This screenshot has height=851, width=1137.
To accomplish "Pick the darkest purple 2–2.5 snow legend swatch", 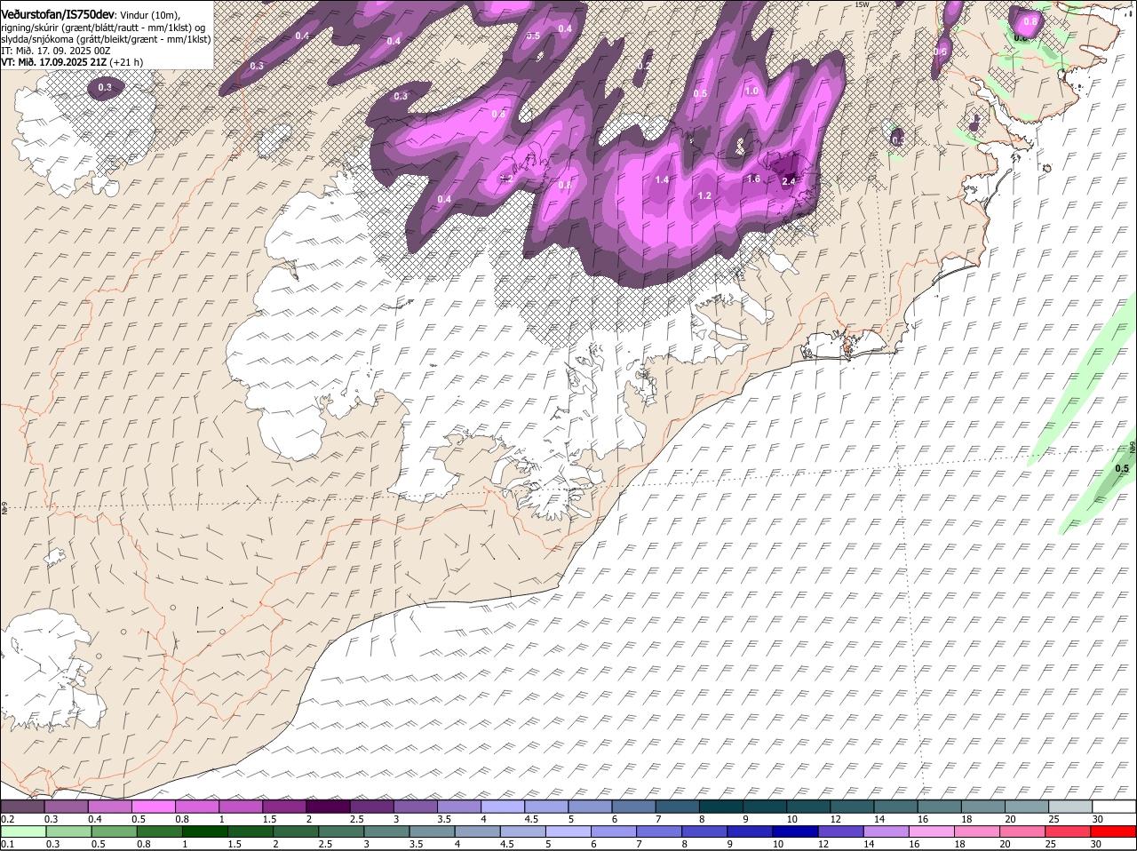I will coord(328,807).
